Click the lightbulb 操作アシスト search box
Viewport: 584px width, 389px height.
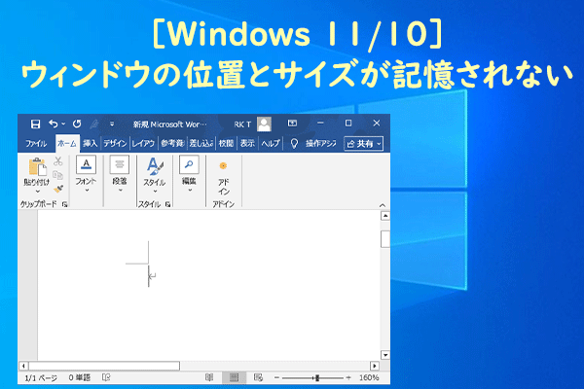314,143
